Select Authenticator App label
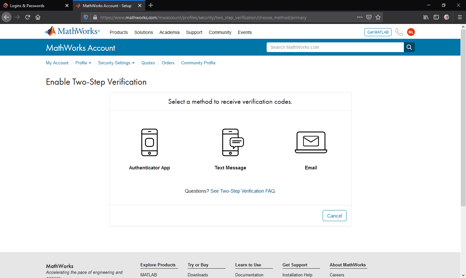The image size is (466, 278). tap(150, 168)
